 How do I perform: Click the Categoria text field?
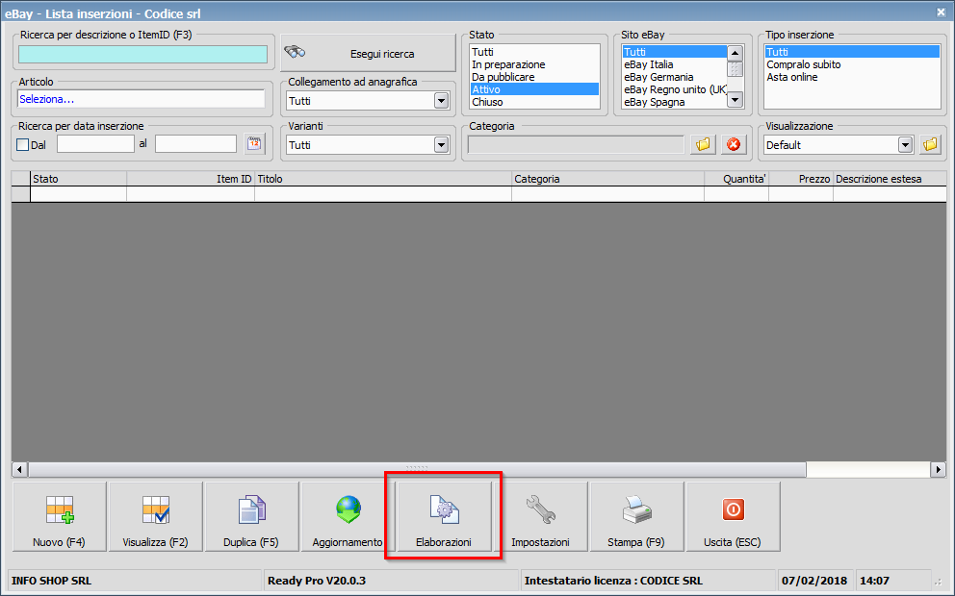[x=576, y=145]
